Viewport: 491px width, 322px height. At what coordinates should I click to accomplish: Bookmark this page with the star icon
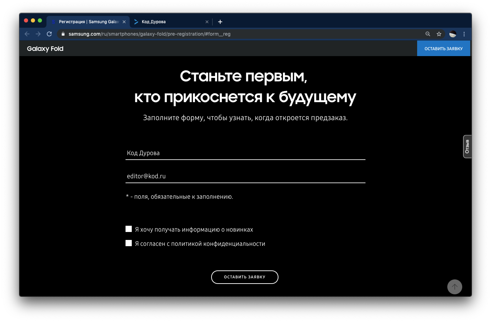coord(439,34)
